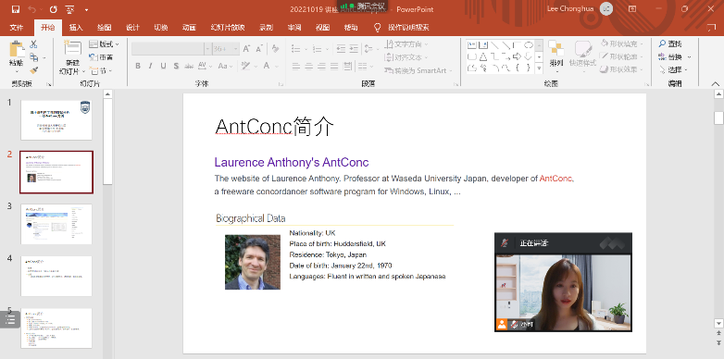Clear all text formatting

(275, 49)
